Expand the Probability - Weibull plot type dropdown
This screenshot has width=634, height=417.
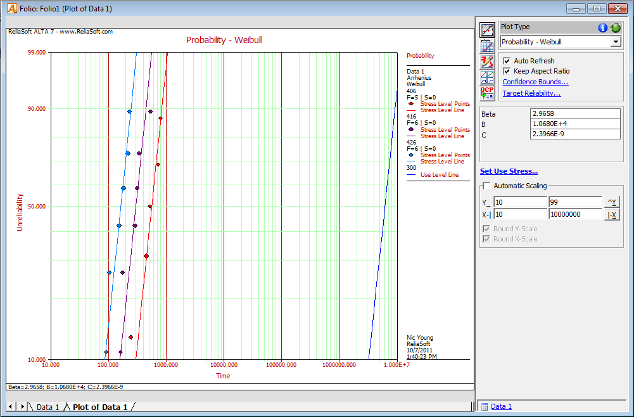[615, 42]
